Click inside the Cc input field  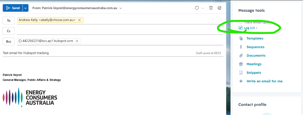[120, 31]
